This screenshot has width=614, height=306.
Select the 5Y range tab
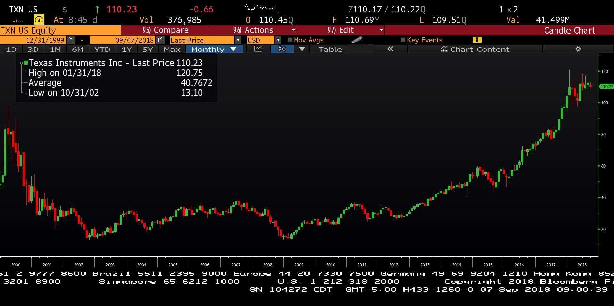pyautogui.click(x=147, y=49)
